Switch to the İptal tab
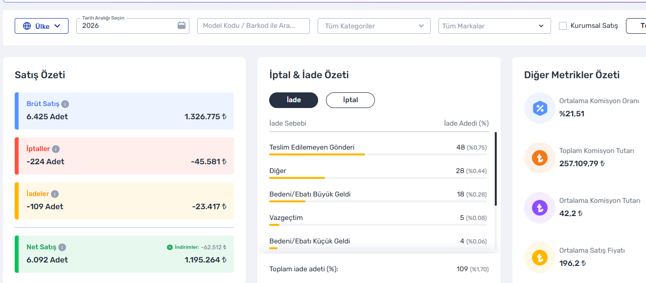 350,100
